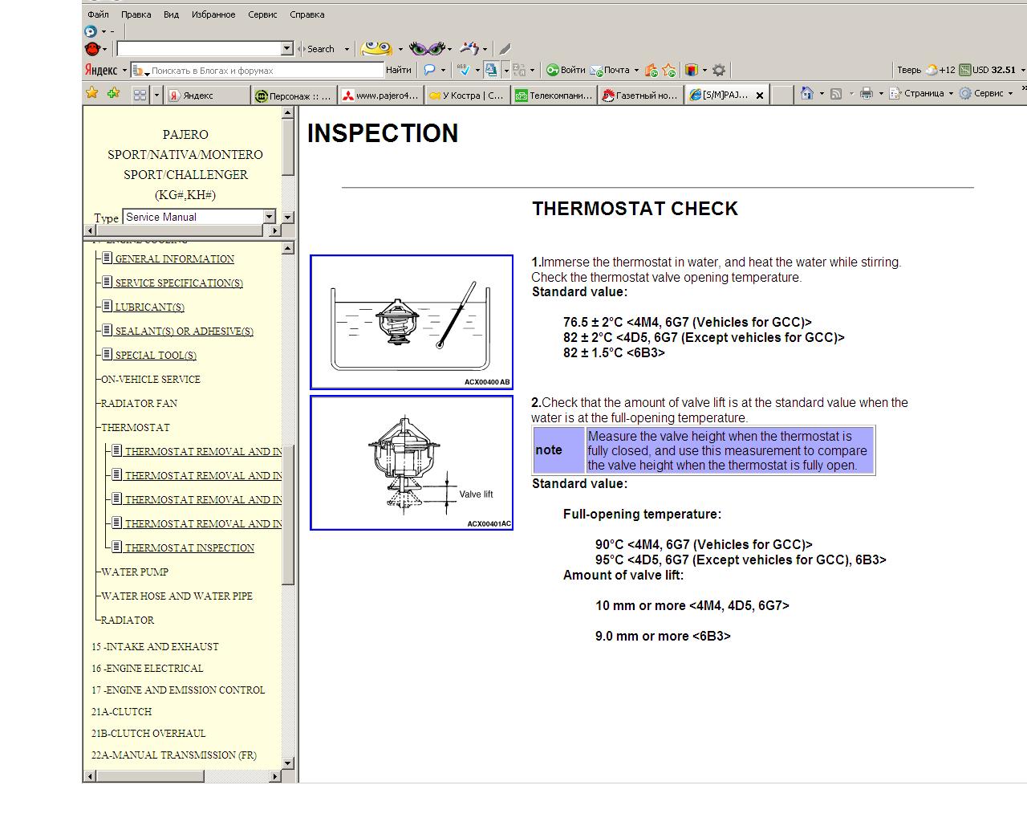The width and height of the screenshot is (1027, 822).
Task: Click the Yandex spell-check icon
Action: coord(463,71)
